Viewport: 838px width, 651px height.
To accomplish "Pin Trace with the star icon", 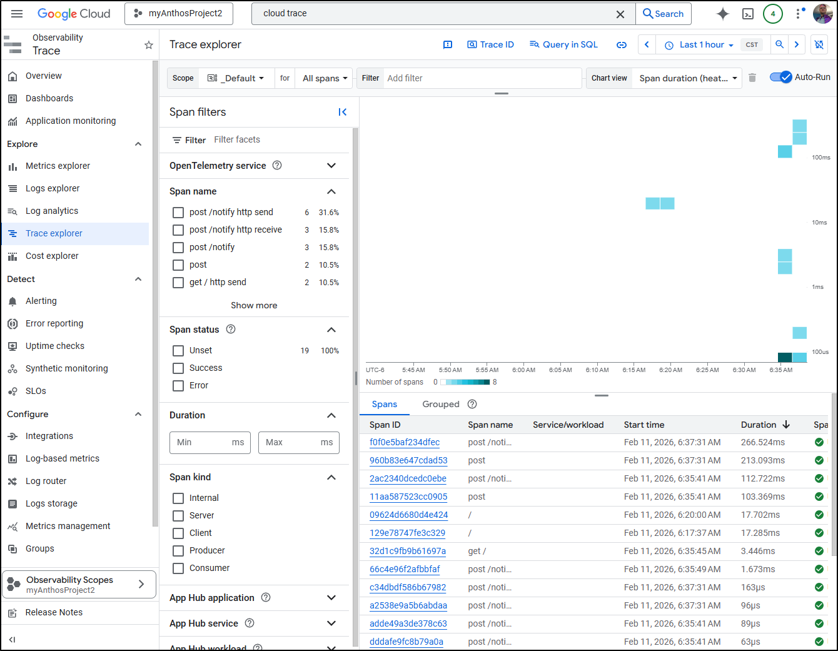I will pos(149,45).
